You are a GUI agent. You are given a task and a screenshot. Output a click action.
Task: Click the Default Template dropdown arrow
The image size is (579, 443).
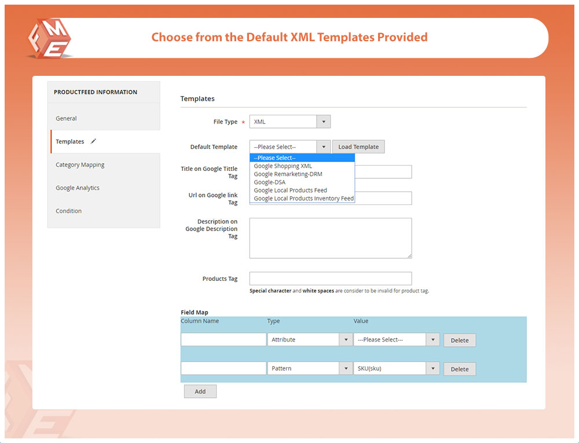click(x=324, y=147)
